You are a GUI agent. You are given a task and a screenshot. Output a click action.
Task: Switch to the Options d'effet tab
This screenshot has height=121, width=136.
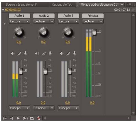point(62,5)
